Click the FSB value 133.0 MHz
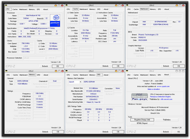The height and width of the screenshot is (139, 190). (x=26, y=49)
